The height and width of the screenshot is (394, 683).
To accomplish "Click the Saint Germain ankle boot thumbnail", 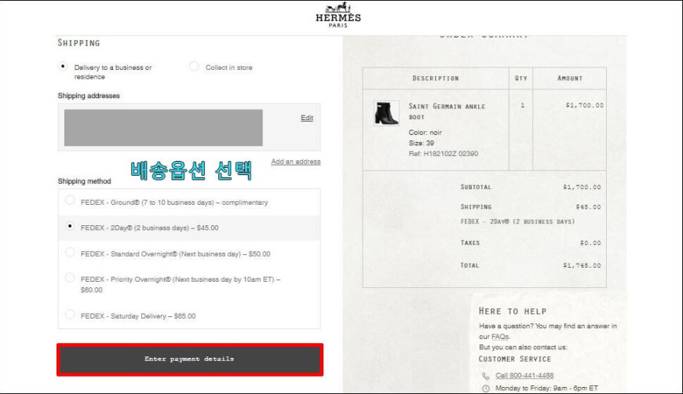I will (x=386, y=113).
